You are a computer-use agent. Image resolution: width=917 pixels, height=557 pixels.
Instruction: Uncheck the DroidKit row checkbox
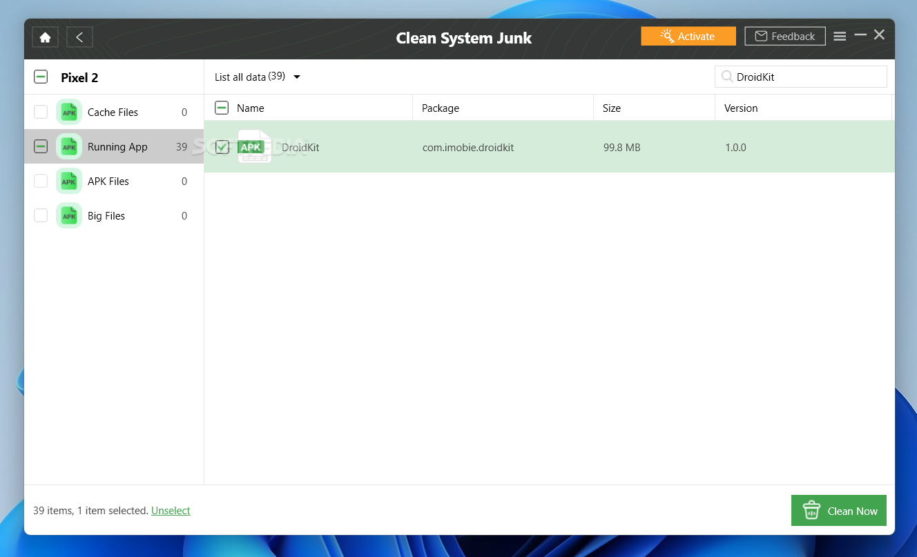pos(222,146)
